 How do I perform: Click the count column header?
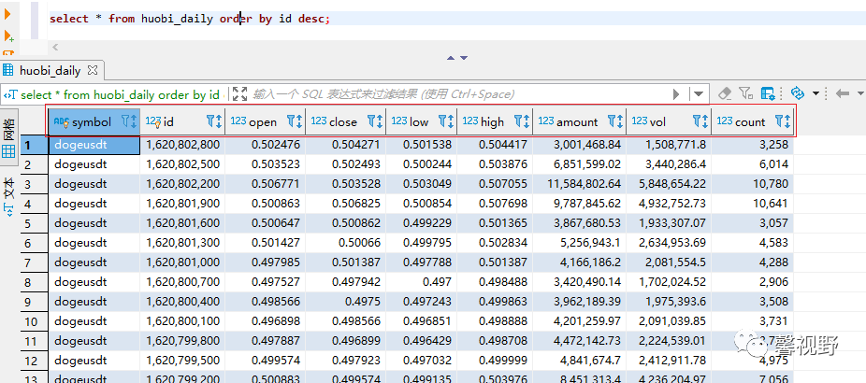(750, 122)
